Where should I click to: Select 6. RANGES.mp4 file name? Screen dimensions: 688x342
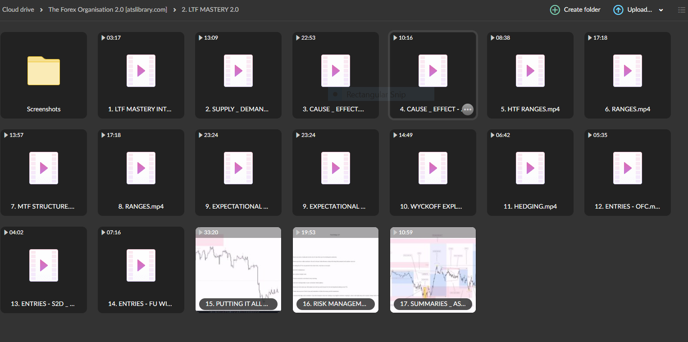pos(628,109)
